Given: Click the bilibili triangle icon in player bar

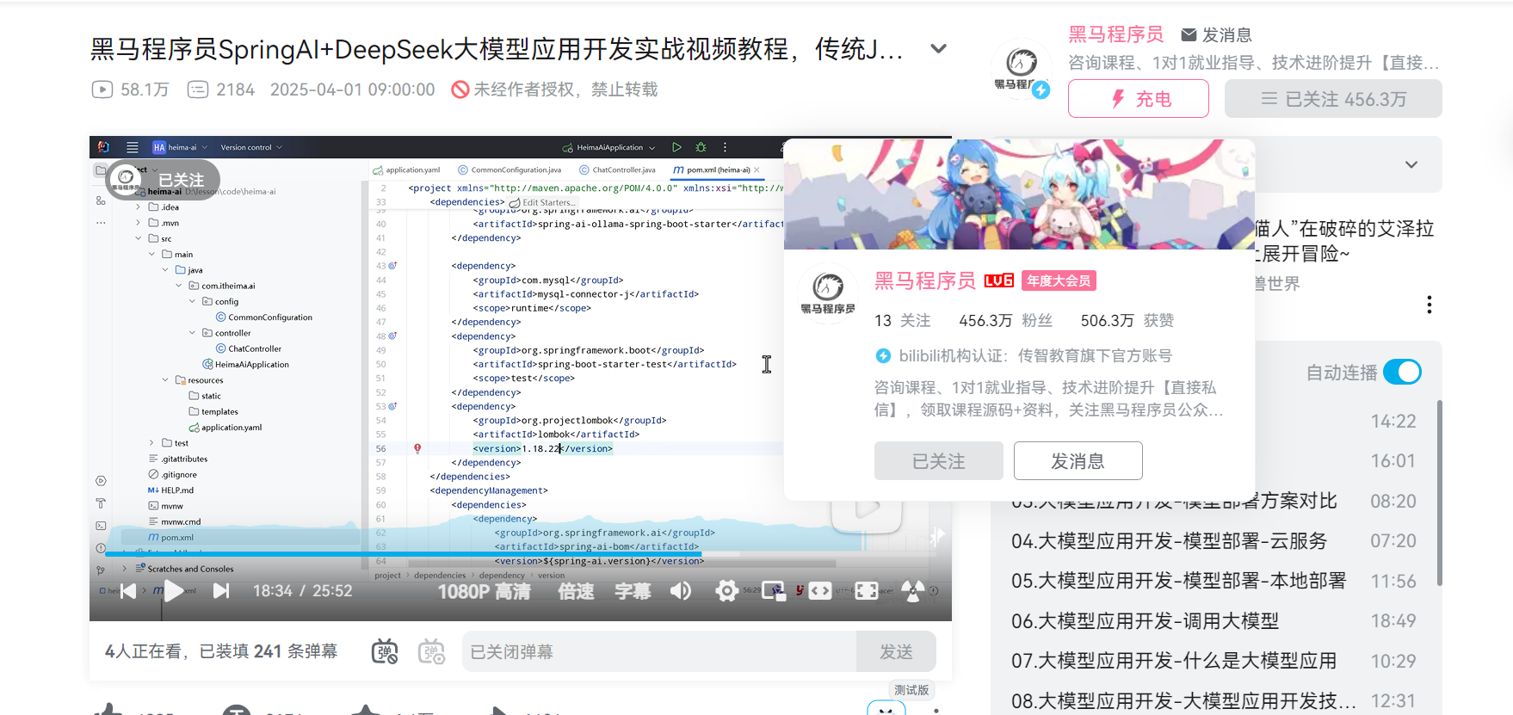Looking at the screenshot, I should [x=912, y=591].
